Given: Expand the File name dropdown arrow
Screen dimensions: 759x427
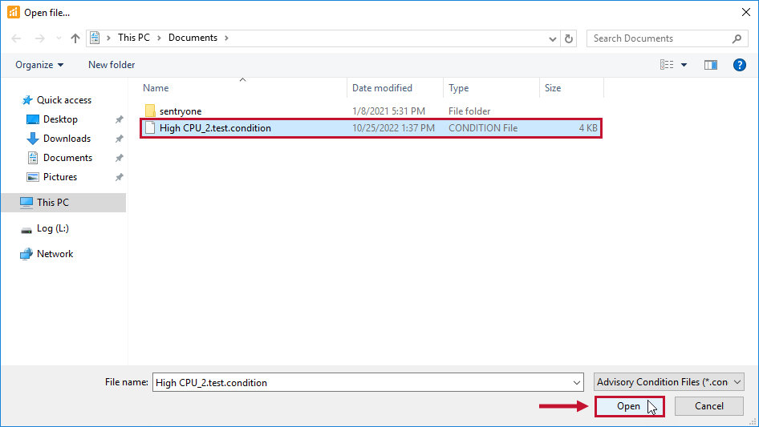Looking at the screenshot, I should (x=575, y=382).
